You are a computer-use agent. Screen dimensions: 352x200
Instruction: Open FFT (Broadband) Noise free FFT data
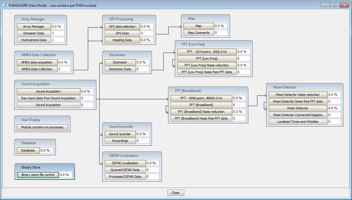click(x=201, y=118)
